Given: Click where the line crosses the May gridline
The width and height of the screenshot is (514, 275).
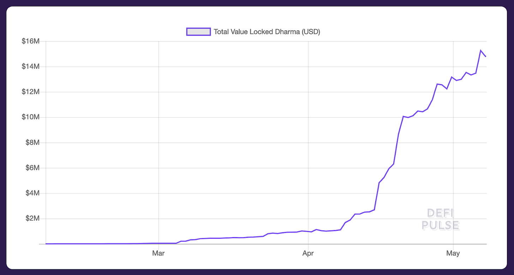Looking at the screenshot, I should point(453,78).
